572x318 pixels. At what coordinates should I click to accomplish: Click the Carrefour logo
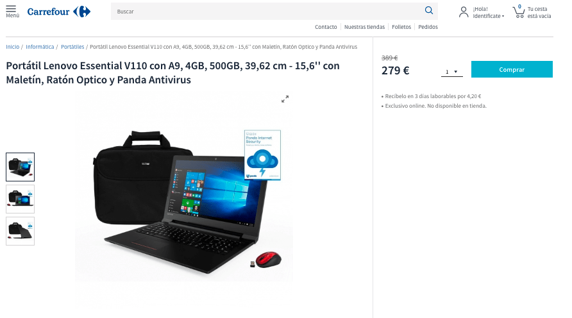[x=59, y=12]
